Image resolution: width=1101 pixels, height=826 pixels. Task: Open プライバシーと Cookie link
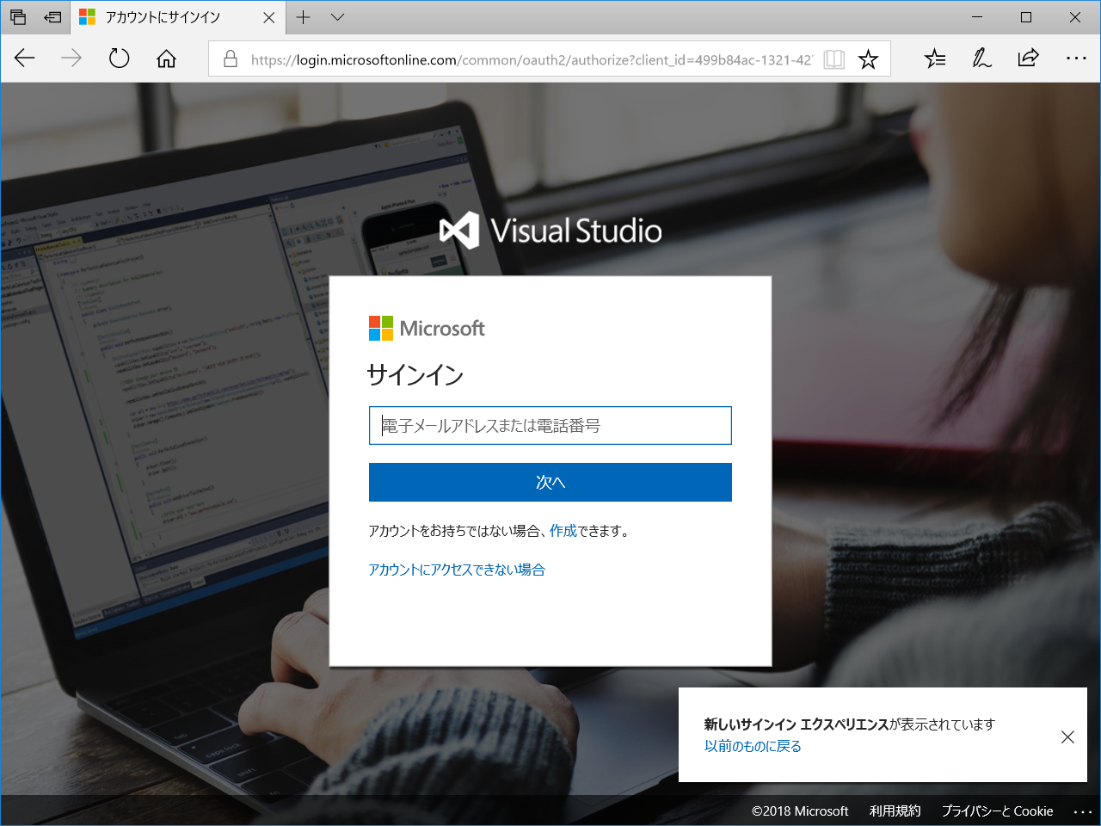pyautogui.click(x=997, y=811)
